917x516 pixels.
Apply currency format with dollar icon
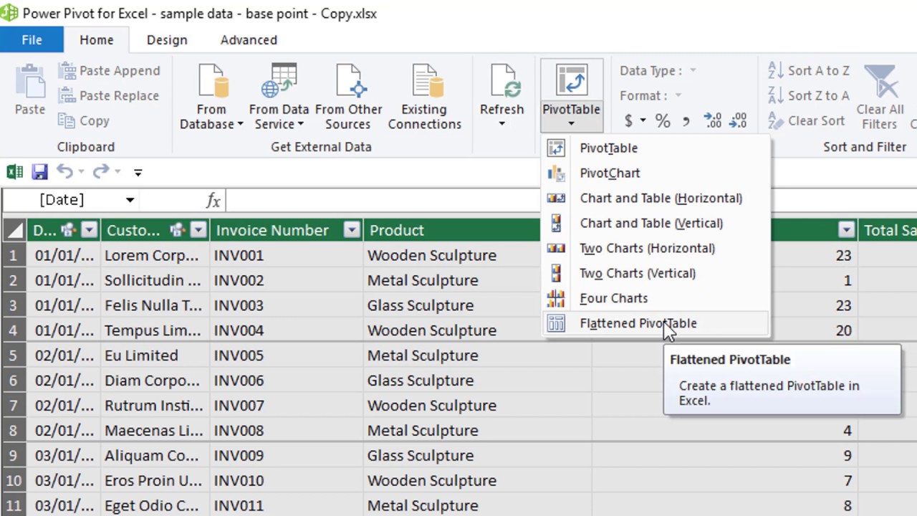(x=628, y=121)
